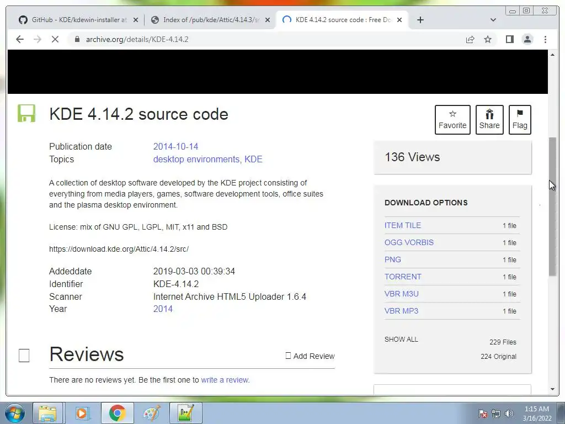Click the vertical scrollbar thumb
Image resolution: width=565 pixels, height=424 pixels.
[552, 206]
